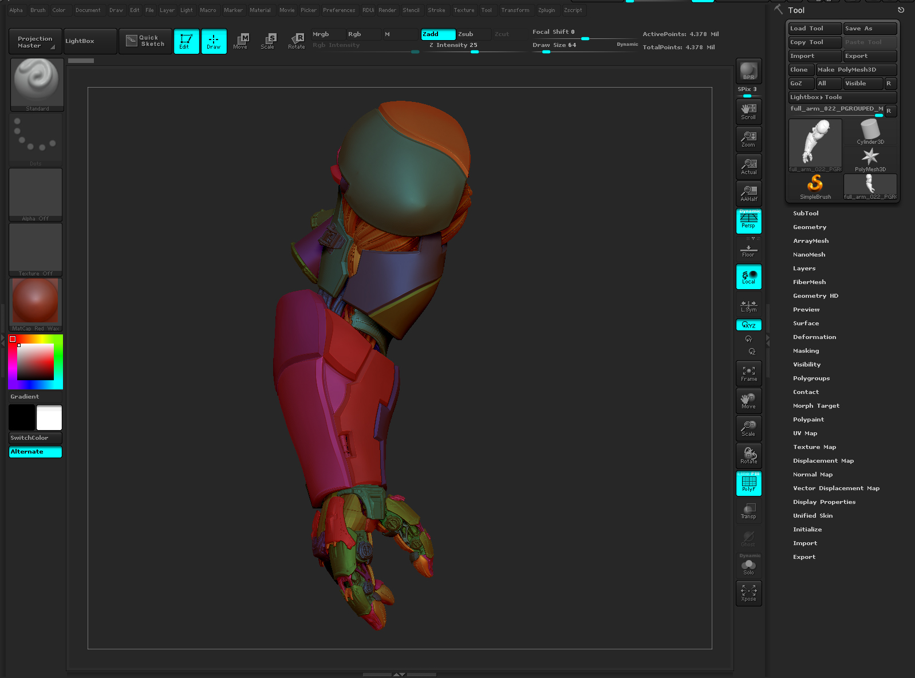Click the SwitchColor button
The width and height of the screenshot is (915, 678).
click(x=36, y=438)
